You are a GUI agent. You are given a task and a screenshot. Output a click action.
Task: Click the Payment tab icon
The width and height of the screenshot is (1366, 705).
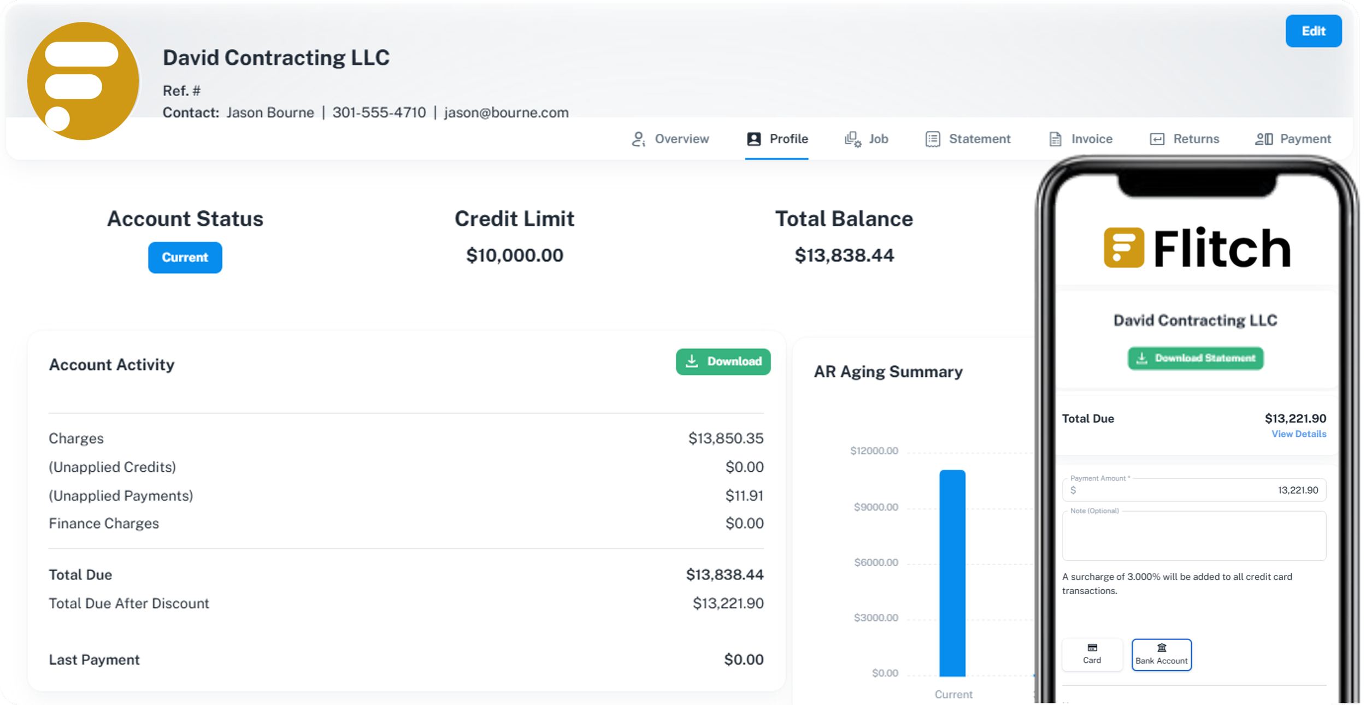click(x=1264, y=139)
